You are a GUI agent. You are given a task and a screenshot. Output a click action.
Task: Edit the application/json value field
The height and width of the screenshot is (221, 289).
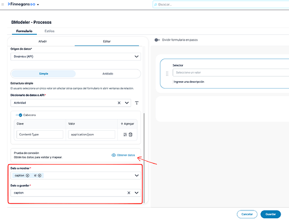click(x=92, y=134)
